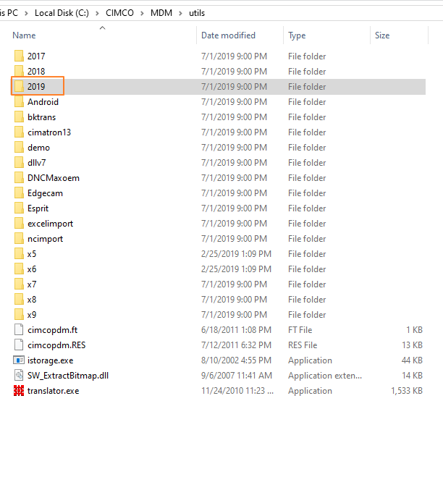This screenshot has height=477, width=443.
Task: Sort by Date modified column header
Action: 228,35
